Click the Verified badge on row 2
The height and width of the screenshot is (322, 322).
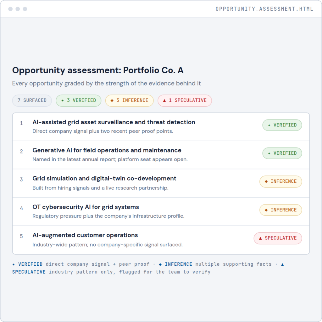click(282, 153)
